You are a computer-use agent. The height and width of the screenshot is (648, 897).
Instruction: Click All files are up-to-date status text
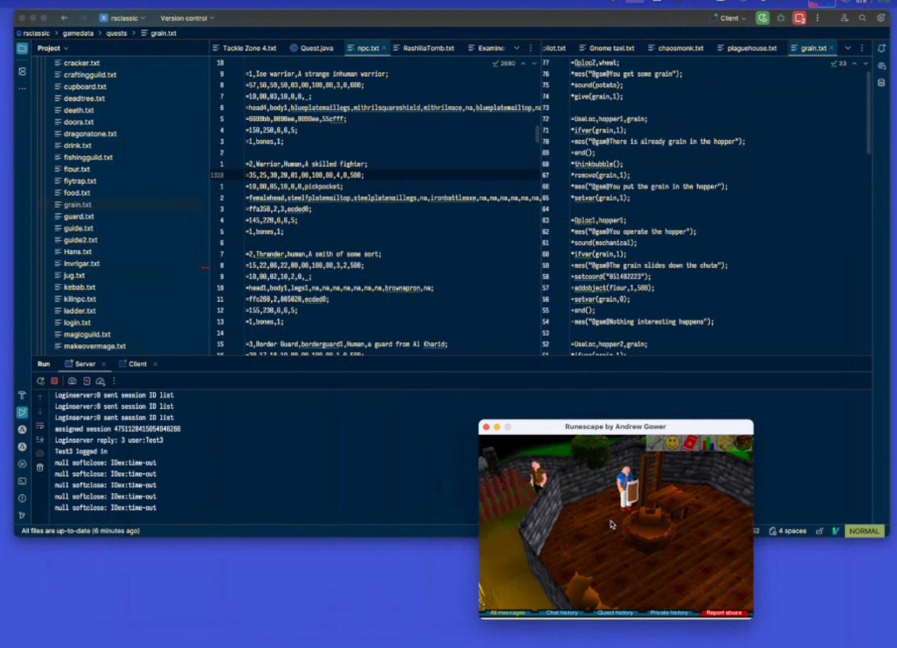coord(80,531)
